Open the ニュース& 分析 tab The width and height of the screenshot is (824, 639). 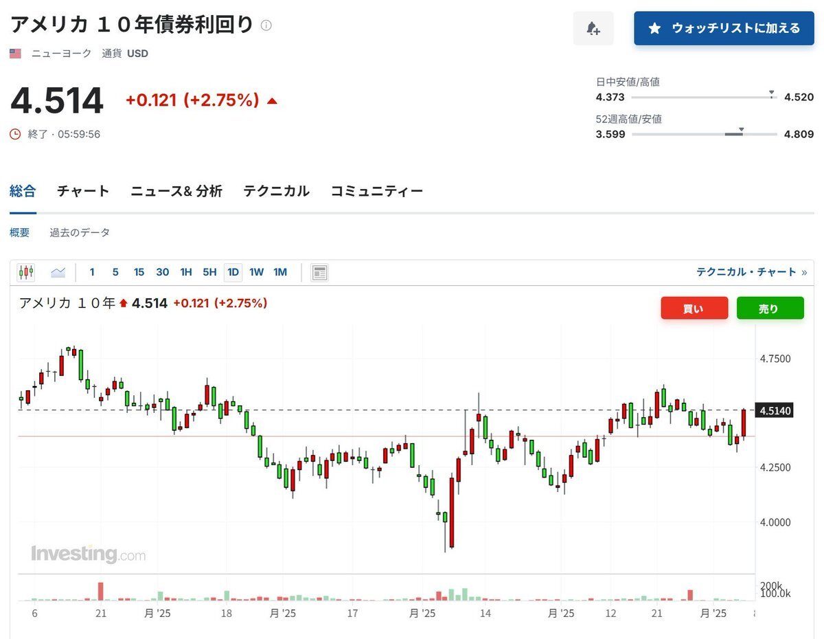tap(176, 191)
